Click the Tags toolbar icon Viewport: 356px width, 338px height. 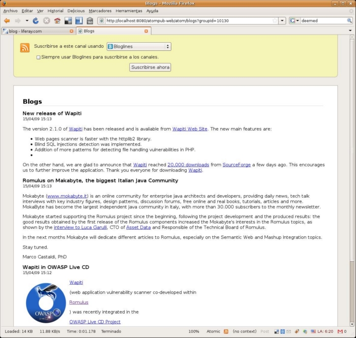pyautogui.click(x=90, y=21)
